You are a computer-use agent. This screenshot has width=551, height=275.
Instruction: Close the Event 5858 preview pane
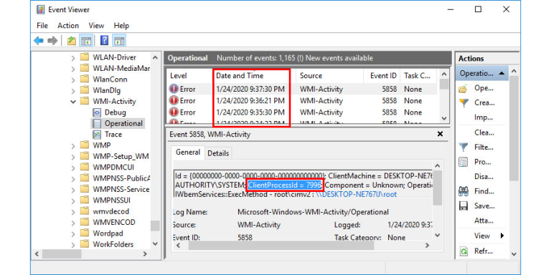440,134
